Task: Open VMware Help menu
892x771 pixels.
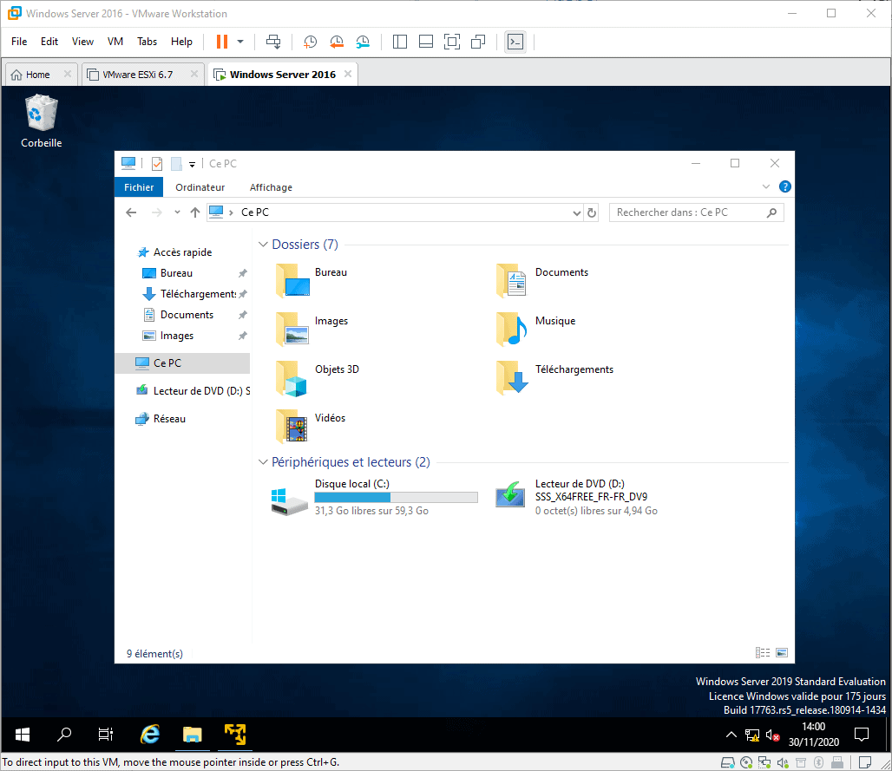Action: (x=181, y=42)
